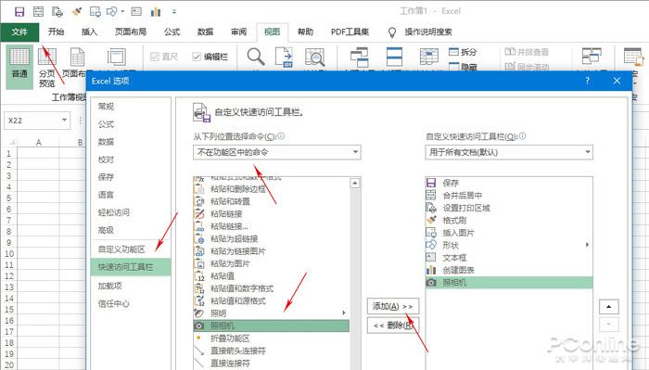Open Customize Quick Access Toolbar dropdown

[x=174, y=11]
